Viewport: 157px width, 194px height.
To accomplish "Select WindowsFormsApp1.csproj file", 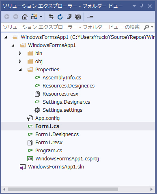I will click(x=67, y=159).
